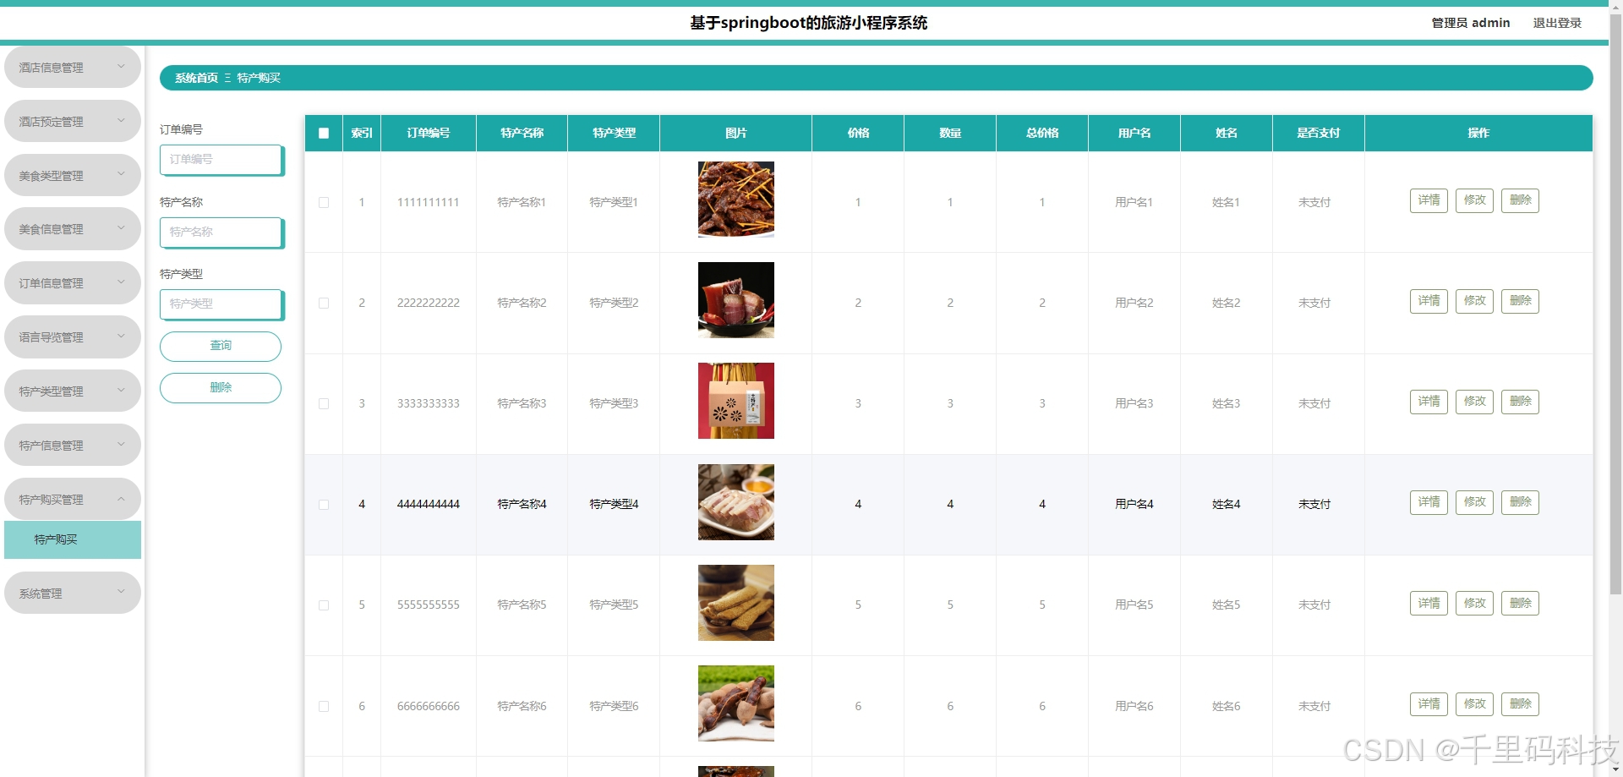The width and height of the screenshot is (1623, 777).
Task: Click 修改 for 特产名称6 row
Action: point(1474,704)
